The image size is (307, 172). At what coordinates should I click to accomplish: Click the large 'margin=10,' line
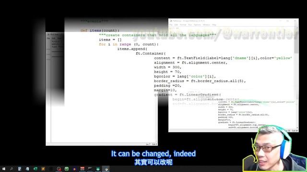(165, 90)
